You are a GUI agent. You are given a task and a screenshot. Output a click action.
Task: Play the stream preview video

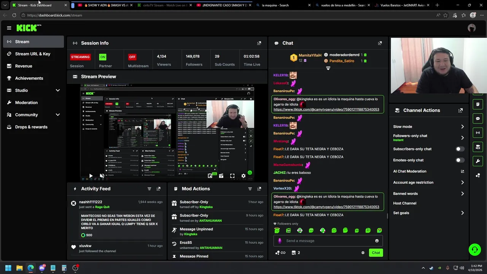click(x=91, y=176)
